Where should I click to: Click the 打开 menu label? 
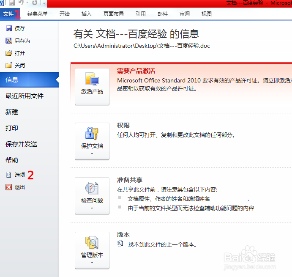[20, 53]
